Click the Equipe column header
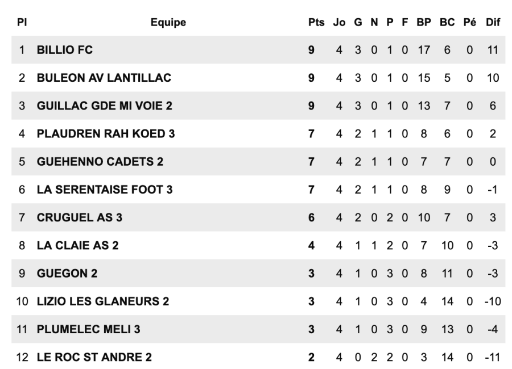This screenshot has height=369, width=512. pos(168,23)
